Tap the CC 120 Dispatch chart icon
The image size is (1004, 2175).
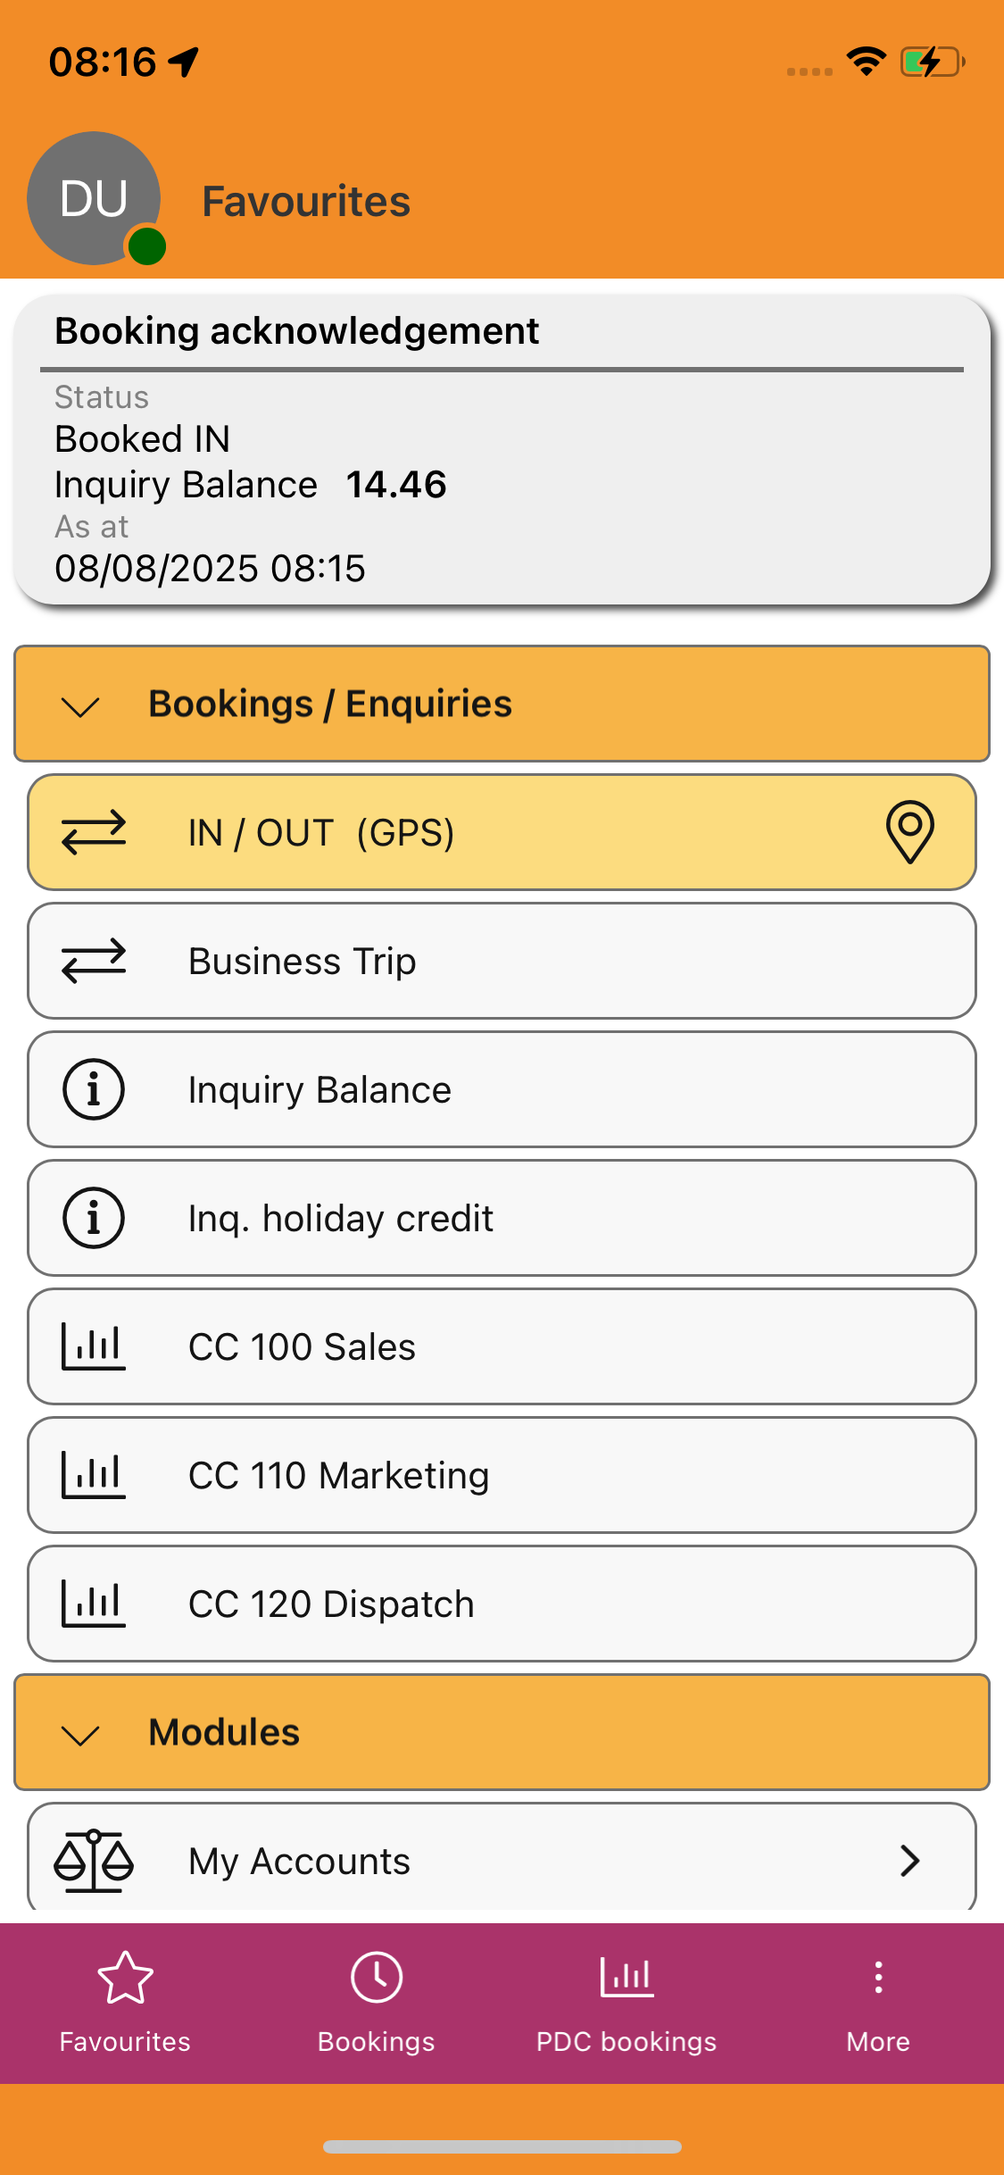tap(94, 1604)
